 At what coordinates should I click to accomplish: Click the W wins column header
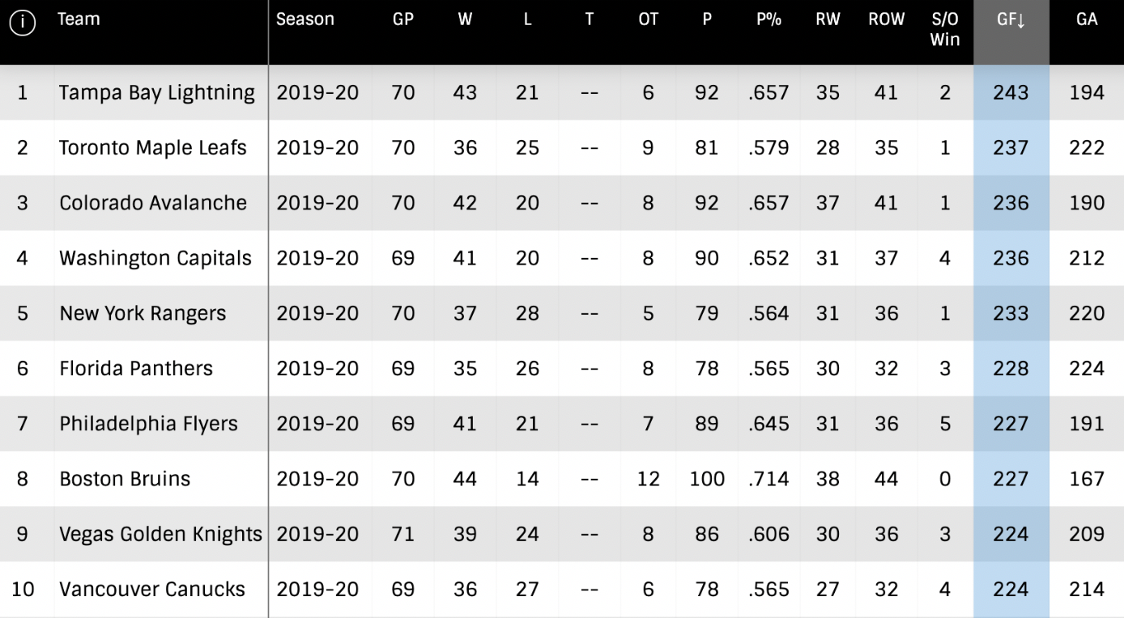click(465, 21)
